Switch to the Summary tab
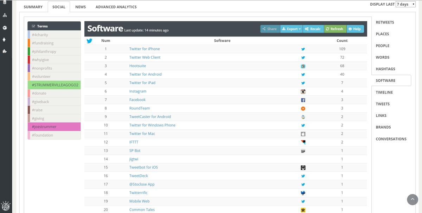Viewport: 422px width, 213px height. (x=33, y=7)
